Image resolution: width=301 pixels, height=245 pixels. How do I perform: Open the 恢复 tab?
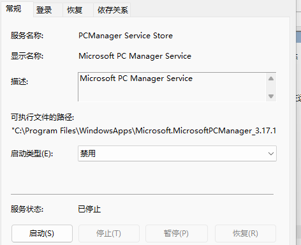(x=78, y=10)
